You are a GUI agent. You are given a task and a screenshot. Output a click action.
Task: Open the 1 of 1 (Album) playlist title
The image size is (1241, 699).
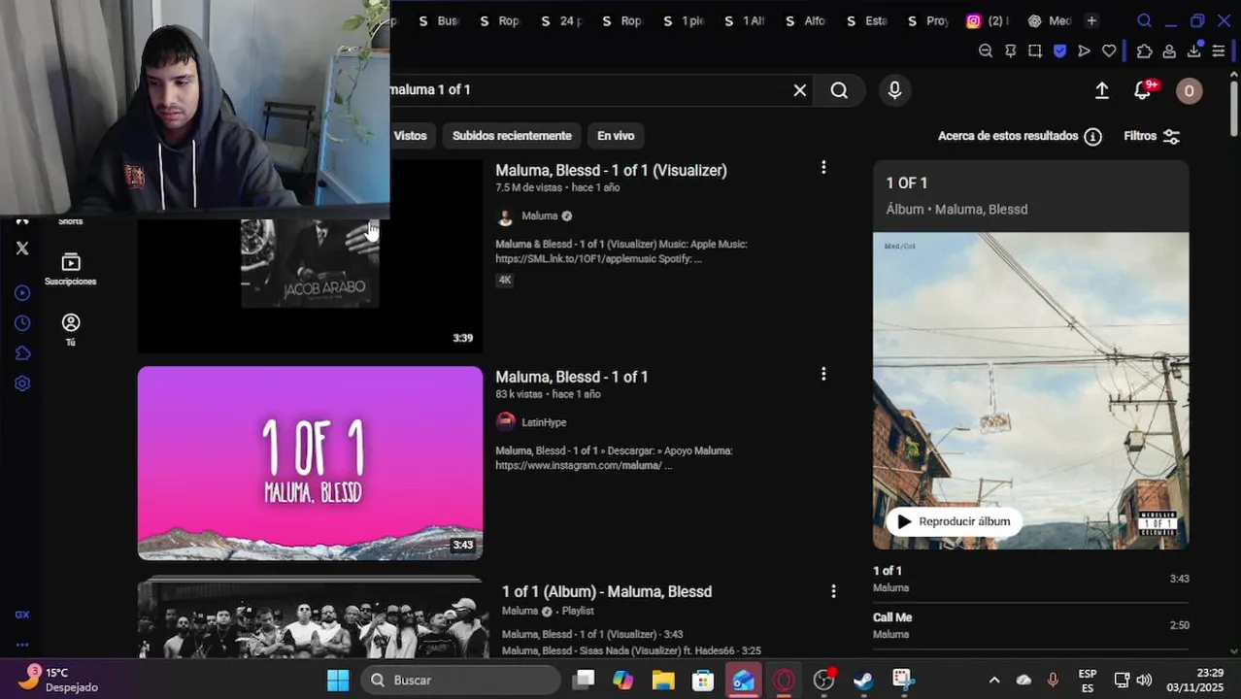[x=607, y=591]
